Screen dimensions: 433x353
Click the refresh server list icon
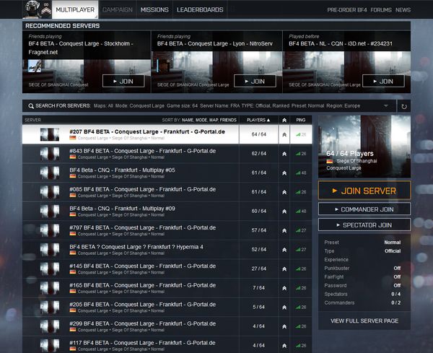coord(403,106)
